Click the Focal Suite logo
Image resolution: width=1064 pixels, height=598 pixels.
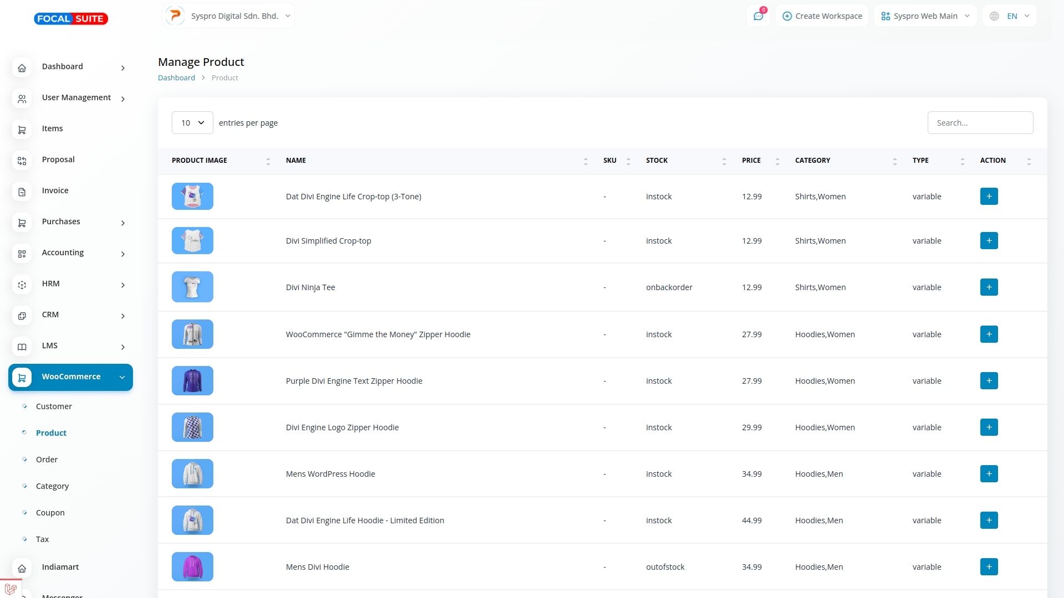coord(71,19)
